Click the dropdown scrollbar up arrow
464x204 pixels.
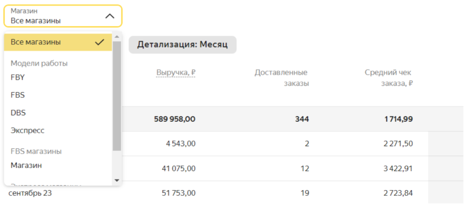(x=116, y=37)
